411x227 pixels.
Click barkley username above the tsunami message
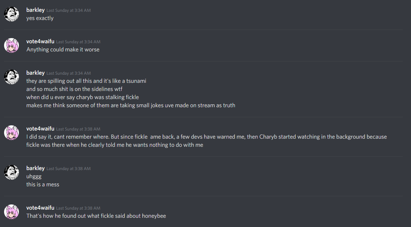(x=35, y=73)
